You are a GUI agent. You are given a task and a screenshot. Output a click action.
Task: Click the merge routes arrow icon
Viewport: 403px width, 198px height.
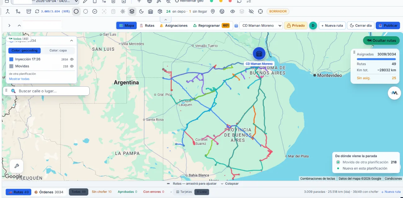pos(7,11)
